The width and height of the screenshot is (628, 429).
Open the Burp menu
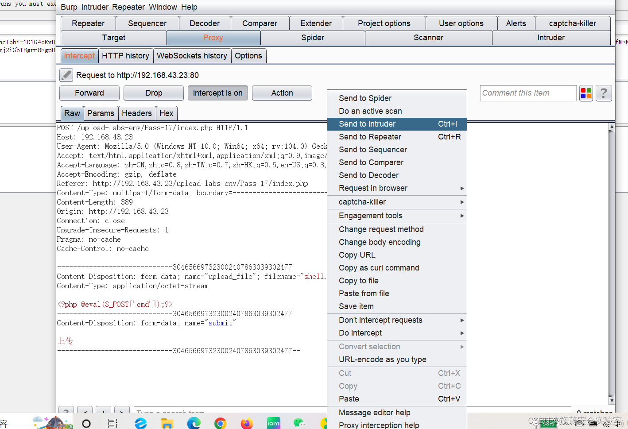(69, 7)
